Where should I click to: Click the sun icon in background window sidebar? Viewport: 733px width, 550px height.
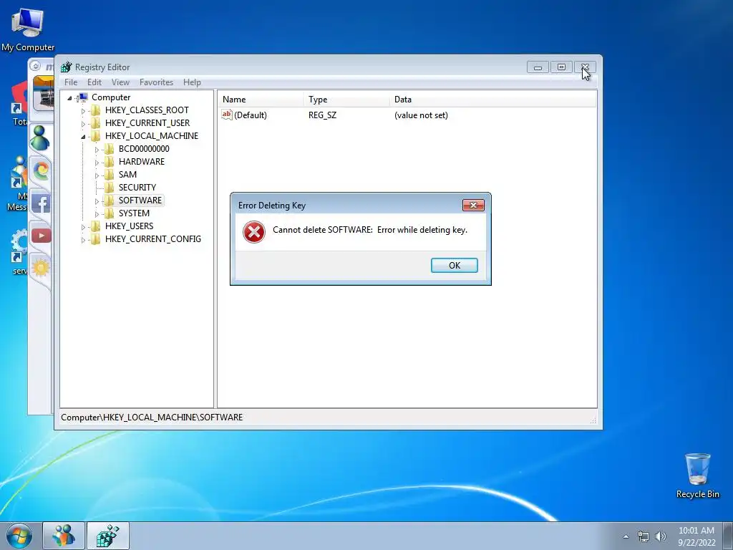41,268
